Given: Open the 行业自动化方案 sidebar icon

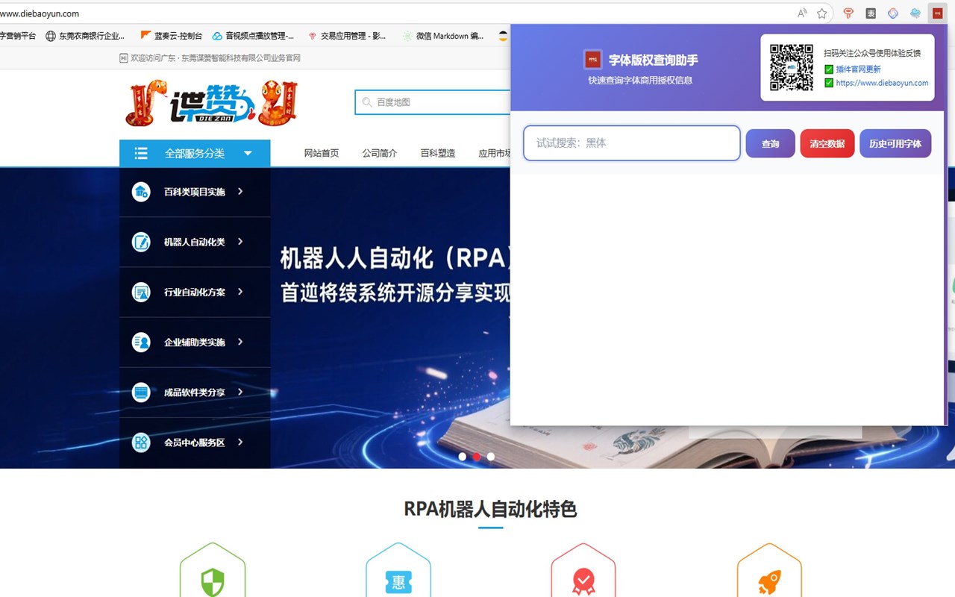Looking at the screenshot, I should (141, 292).
